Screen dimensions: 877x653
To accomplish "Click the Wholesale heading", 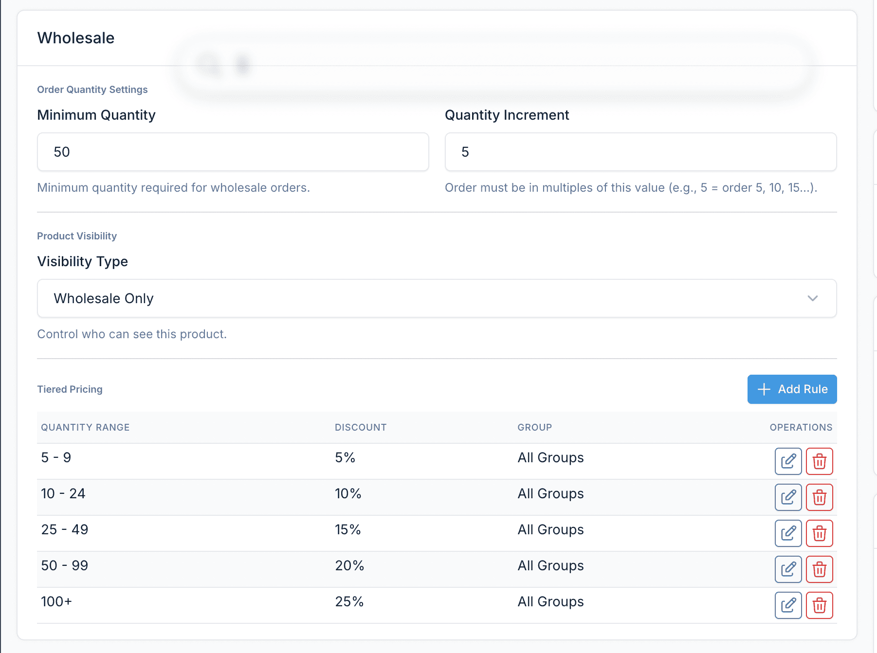I will click(76, 37).
